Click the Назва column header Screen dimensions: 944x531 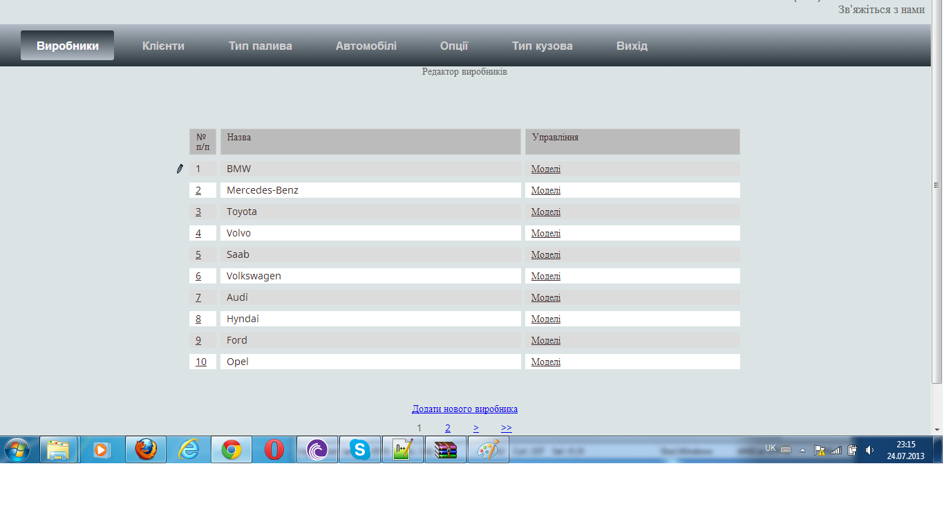click(x=370, y=142)
